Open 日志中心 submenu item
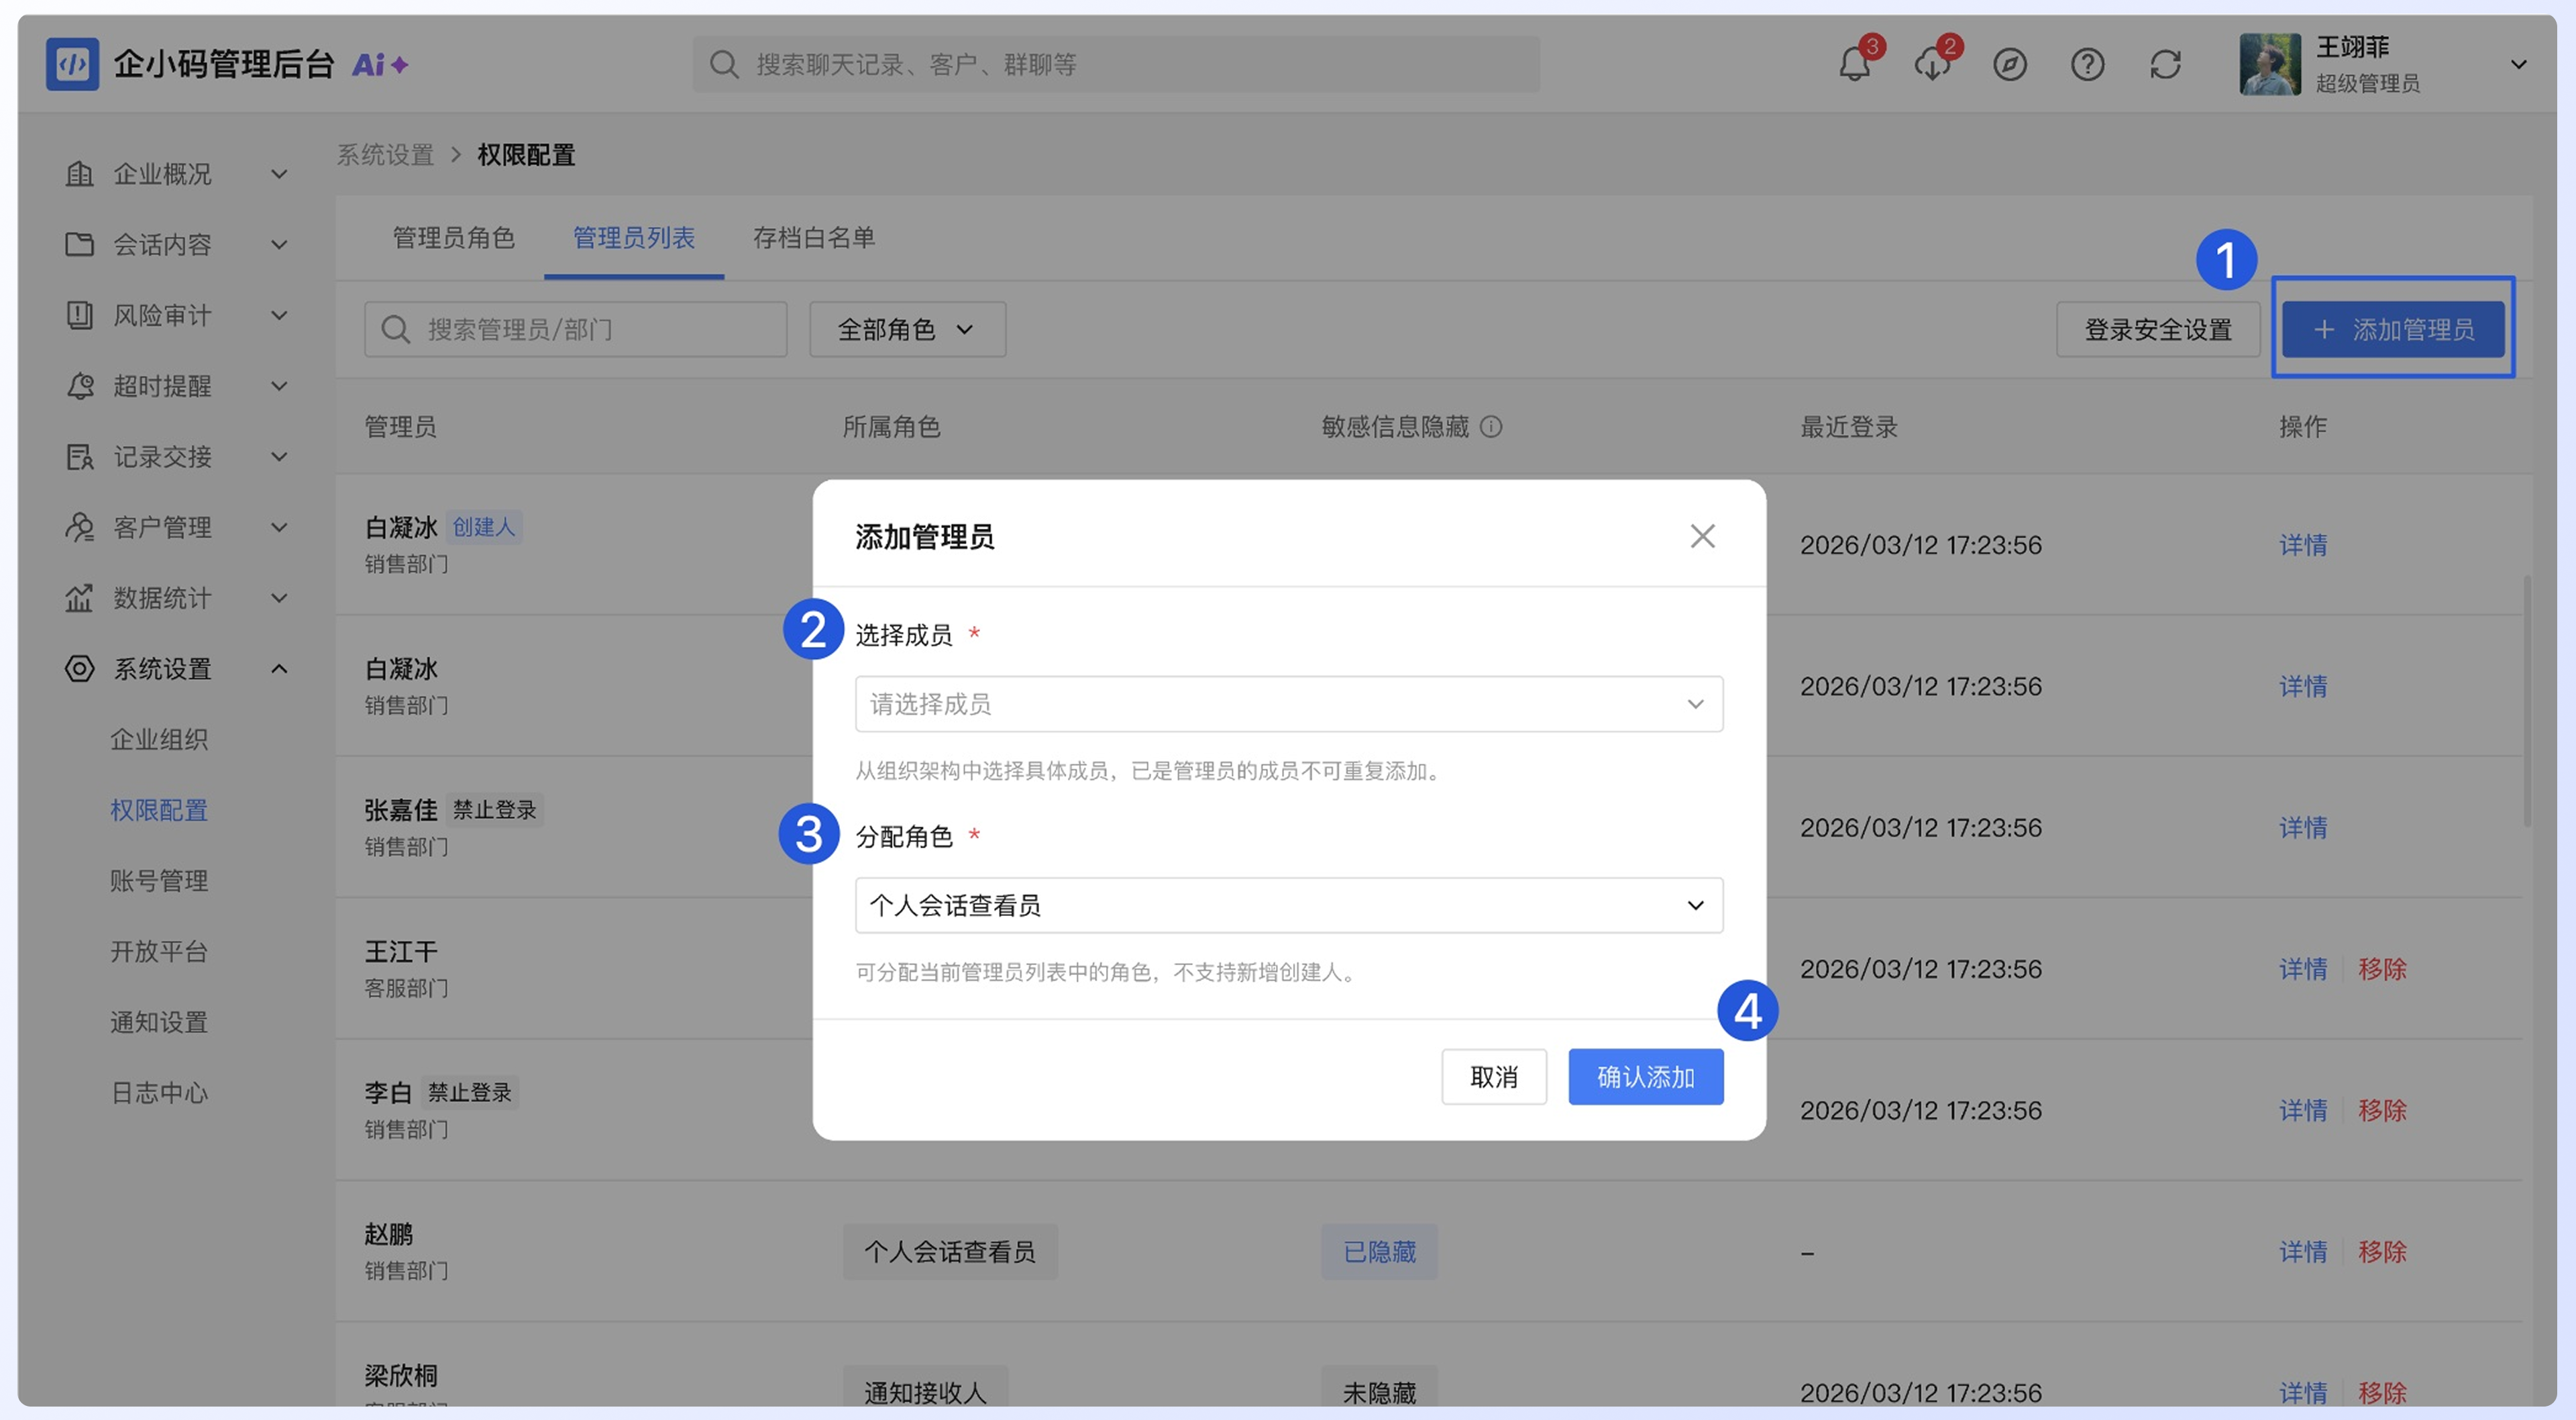This screenshot has height=1420, width=2576. (159, 1093)
